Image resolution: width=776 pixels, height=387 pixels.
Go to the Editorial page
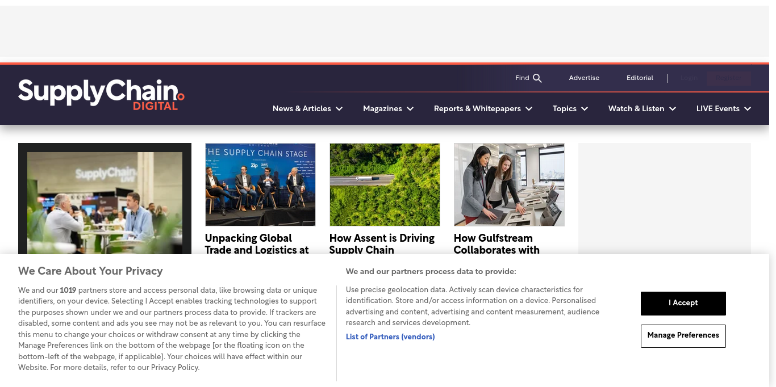click(x=640, y=78)
